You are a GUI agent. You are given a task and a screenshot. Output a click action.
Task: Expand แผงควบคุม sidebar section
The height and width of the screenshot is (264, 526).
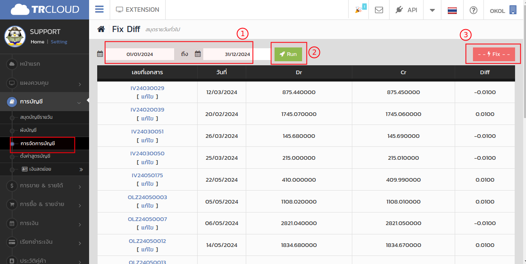45,83
